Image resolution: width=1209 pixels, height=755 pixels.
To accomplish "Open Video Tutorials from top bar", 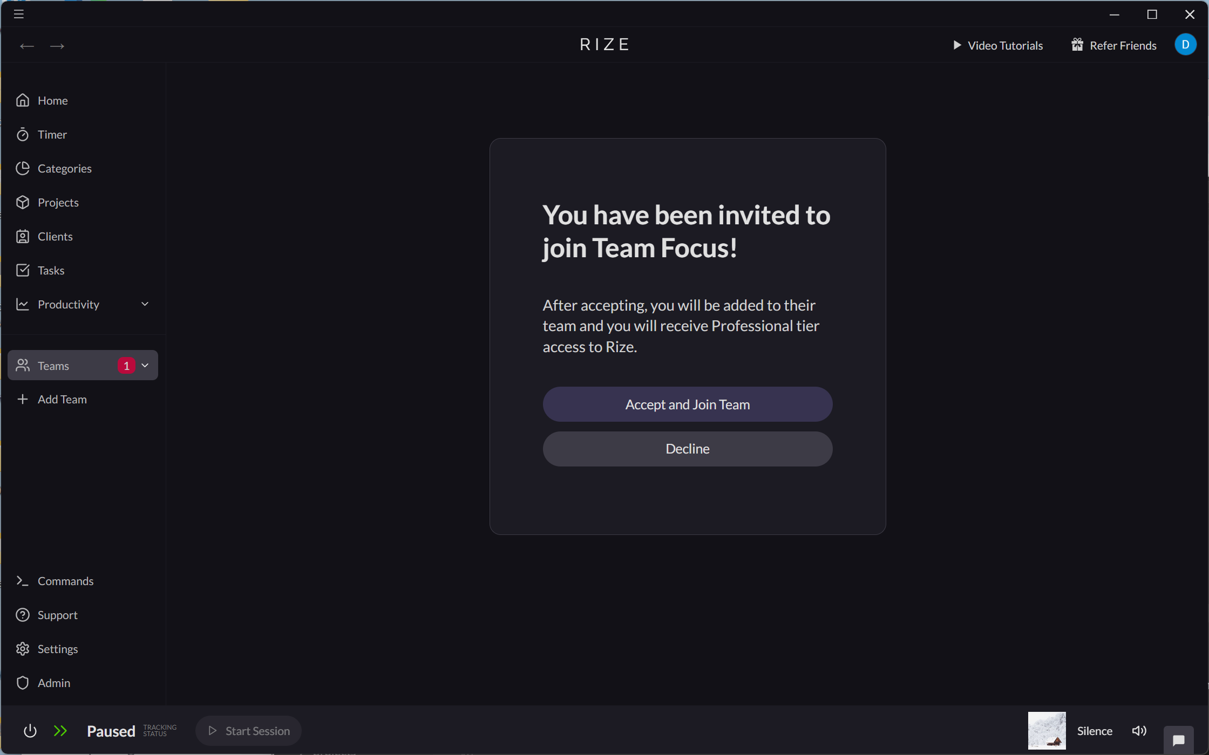I will click(1004, 45).
